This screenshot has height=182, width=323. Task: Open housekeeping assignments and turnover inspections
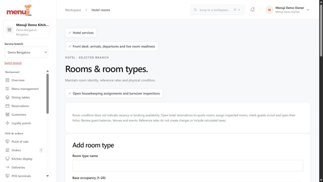click(114, 94)
